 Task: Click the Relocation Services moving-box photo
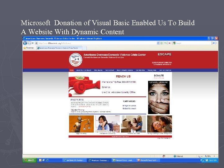[133, 124]
